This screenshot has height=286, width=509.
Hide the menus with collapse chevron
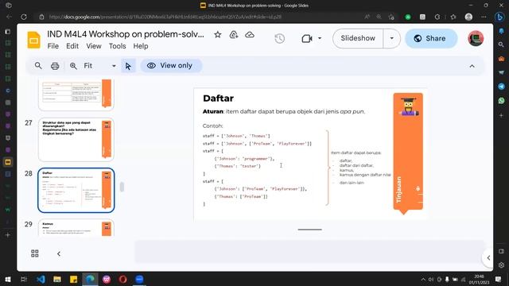point(472,66)
